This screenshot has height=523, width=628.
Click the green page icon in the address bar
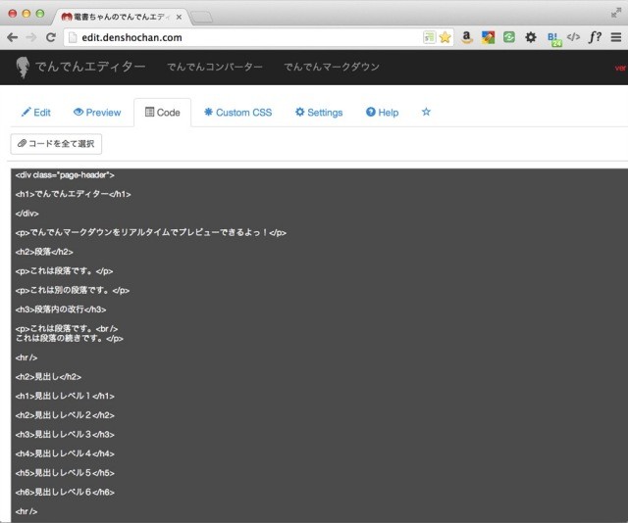point(430,37)
